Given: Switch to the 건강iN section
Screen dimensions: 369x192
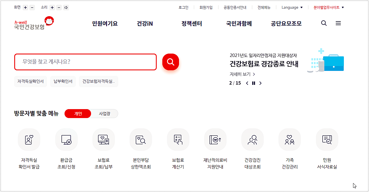Looking at the screenshot, I should click(x=144, y=24).
